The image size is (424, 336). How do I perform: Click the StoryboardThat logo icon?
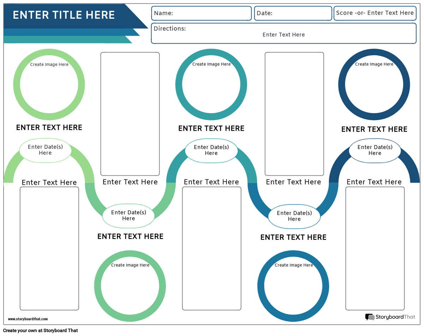click(x=370, y=317)
